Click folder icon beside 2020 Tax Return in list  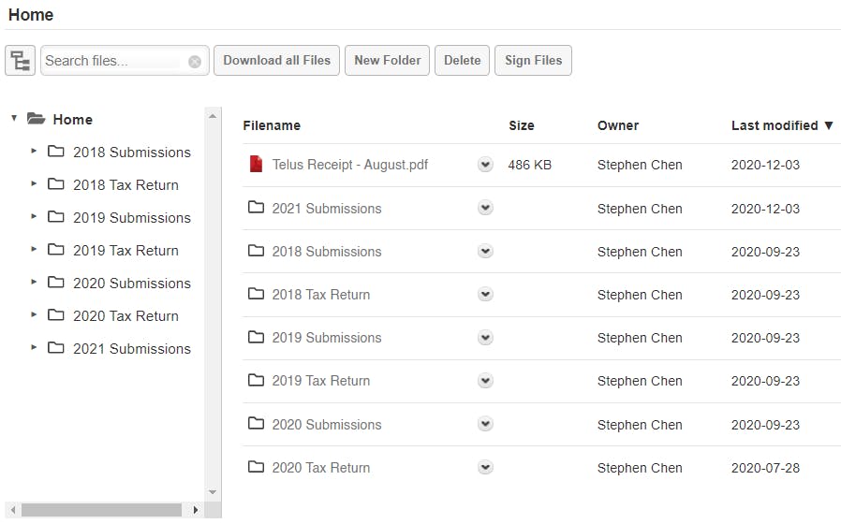[256, 467]
